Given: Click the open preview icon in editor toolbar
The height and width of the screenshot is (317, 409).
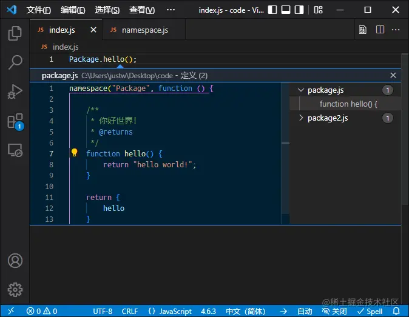Looking at the screenshot, I should click(x=362, y=30).
